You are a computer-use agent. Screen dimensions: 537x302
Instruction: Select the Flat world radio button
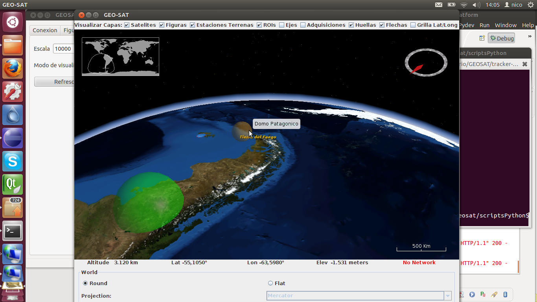coord(270,283)
